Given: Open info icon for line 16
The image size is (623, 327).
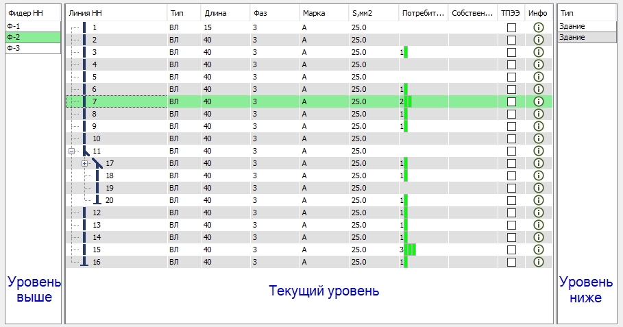Looking at the screenshot, I should click(539, 261).
